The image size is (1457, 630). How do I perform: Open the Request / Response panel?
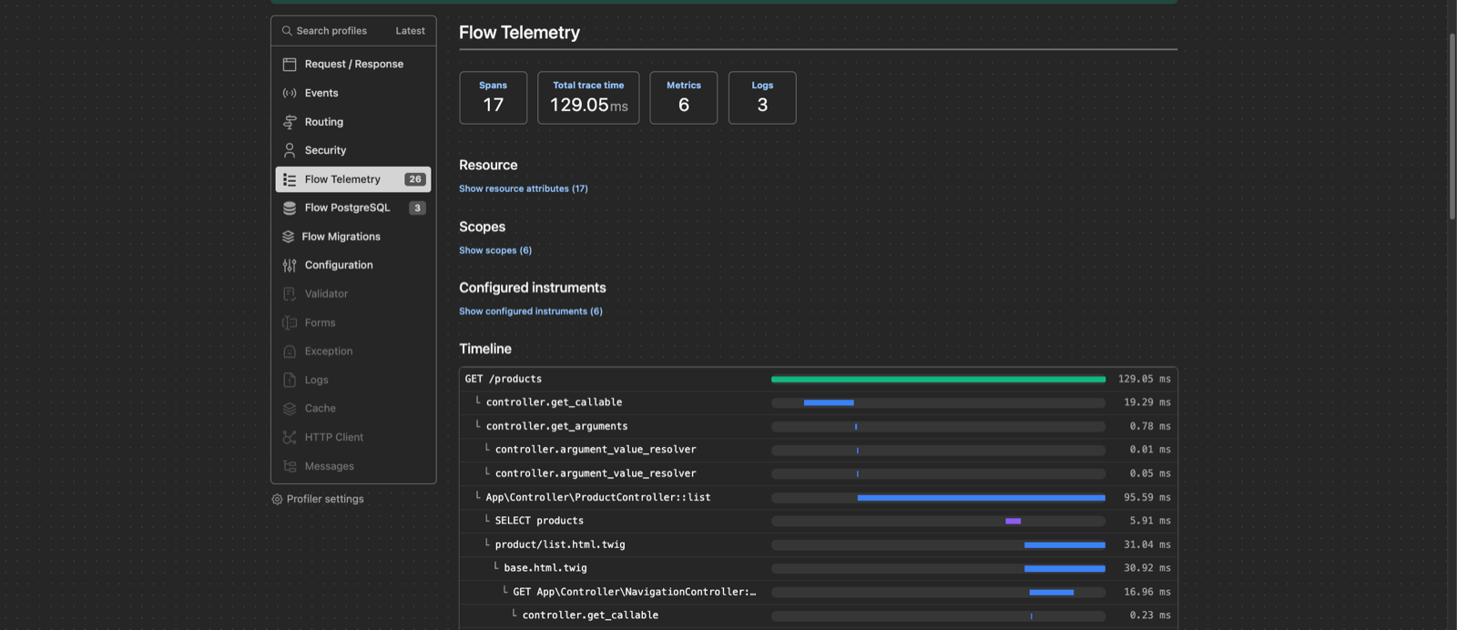[353, 65]
